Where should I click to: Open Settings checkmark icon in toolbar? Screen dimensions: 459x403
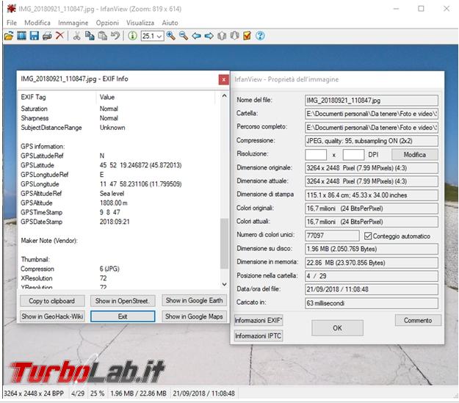[247, 36]
